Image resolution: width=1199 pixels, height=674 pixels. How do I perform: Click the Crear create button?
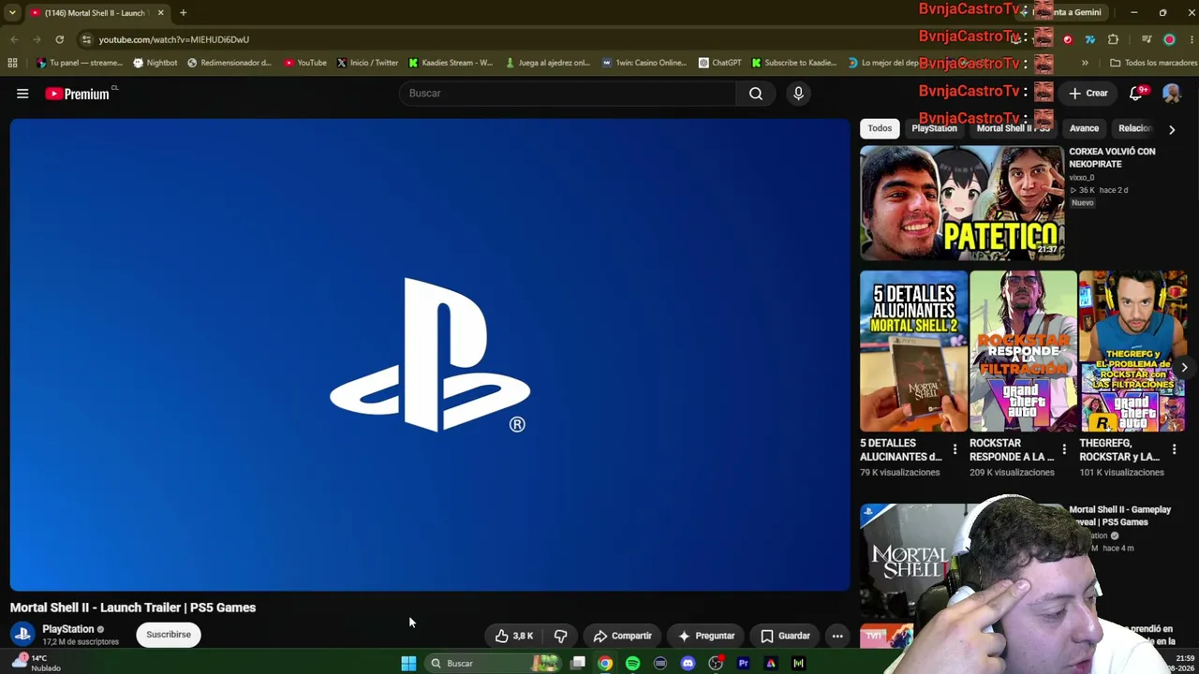(1088, 94)
